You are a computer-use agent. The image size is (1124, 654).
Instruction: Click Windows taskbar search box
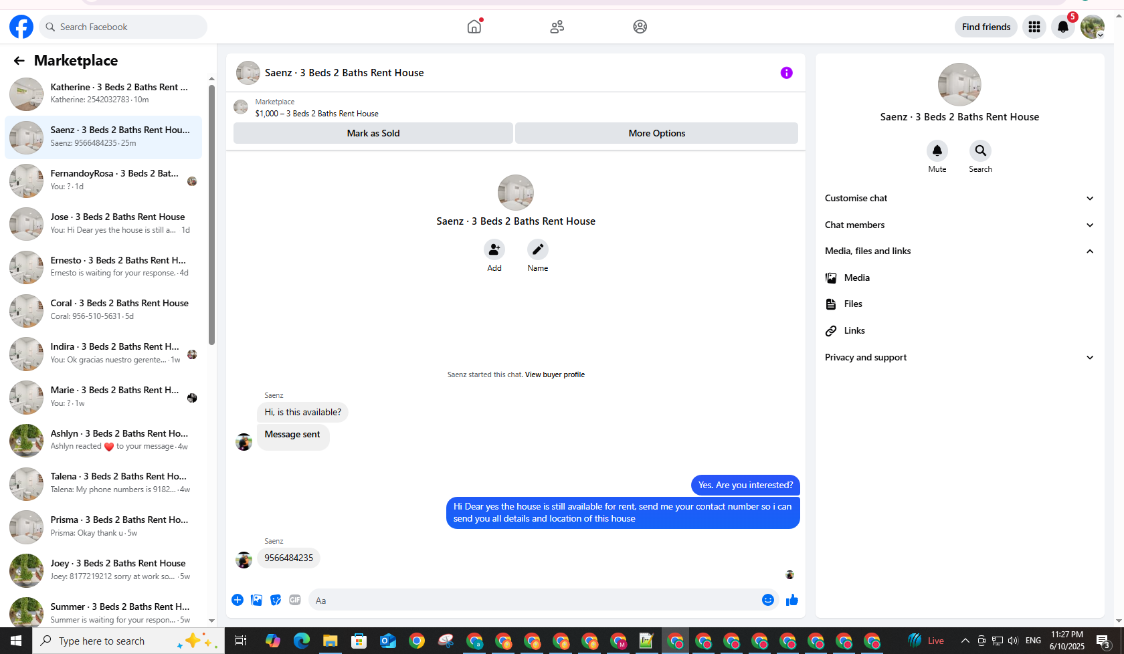tap(128, 641)
